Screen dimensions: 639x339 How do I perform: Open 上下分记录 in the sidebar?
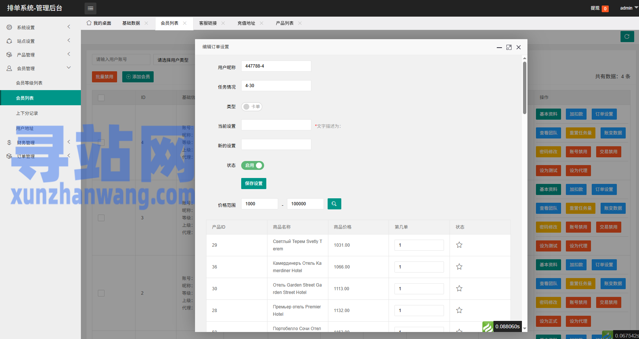click(x=27, y=113)
